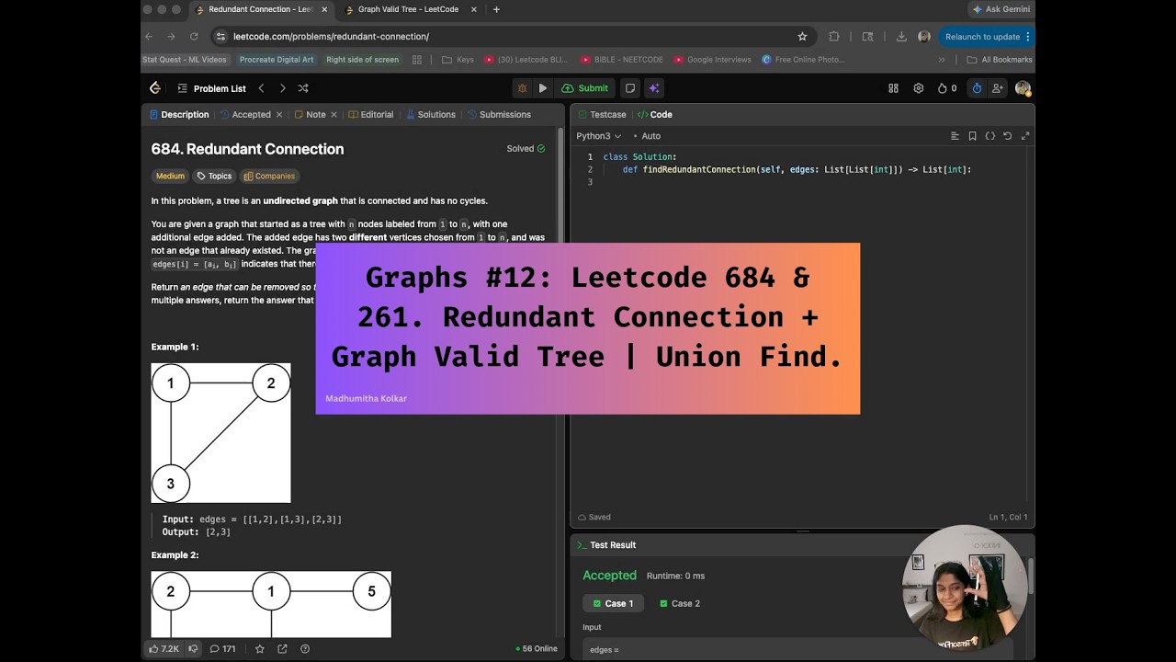
Task: Expand the Topics tag
Action: point(214,176)
